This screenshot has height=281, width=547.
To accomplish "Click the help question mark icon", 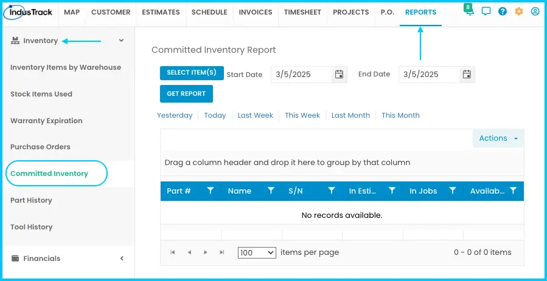I will (x=503, y=12).
